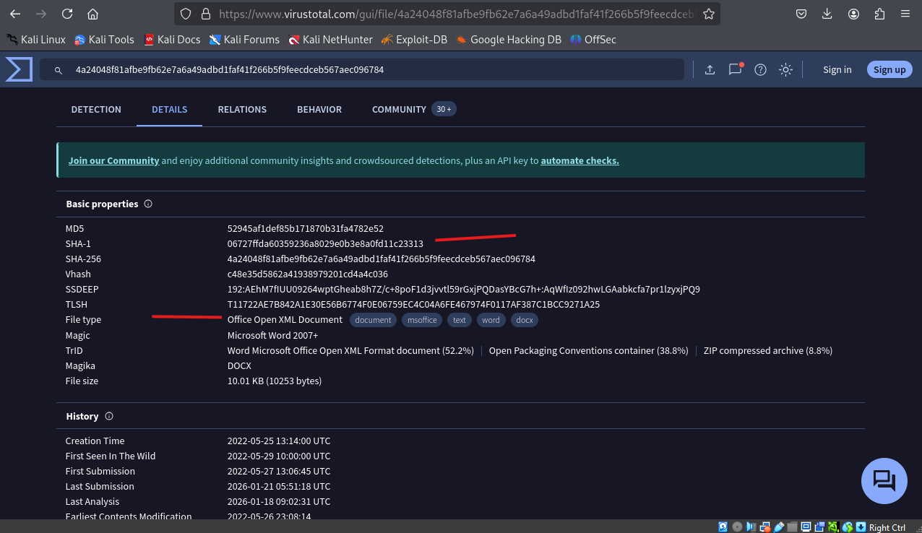Click the TLSH hash value
The width and height of the screenshot is (922, 533).
(413, 305)
